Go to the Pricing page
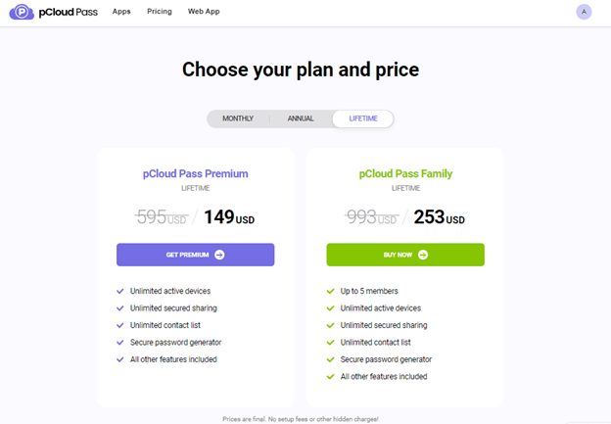The height and width of the screenshot is (424, 611). pyautogui.click(x=160, y=12)
